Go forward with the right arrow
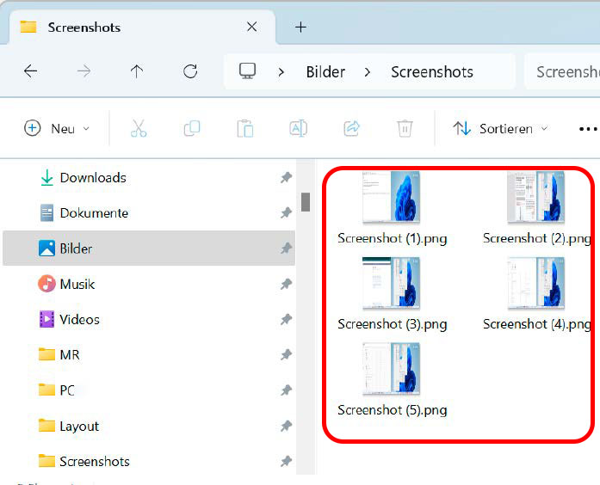 pyautogui.click(x=84, y=71)
